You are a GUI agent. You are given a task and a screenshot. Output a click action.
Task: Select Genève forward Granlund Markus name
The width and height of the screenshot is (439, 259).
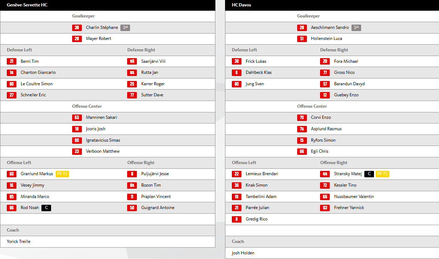37,174
